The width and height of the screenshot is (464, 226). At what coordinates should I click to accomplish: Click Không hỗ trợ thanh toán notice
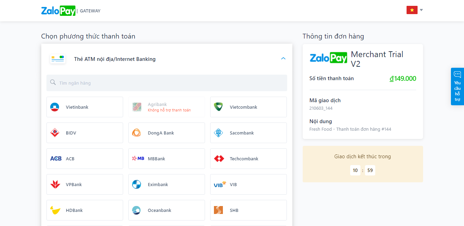pyautogui.click(x=169, y=110)
